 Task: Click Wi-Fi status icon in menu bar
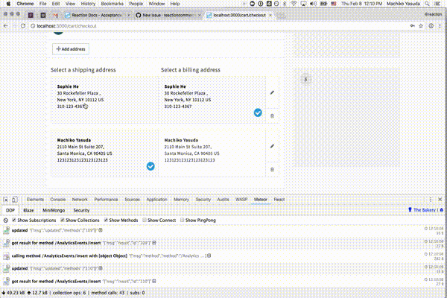294,4
